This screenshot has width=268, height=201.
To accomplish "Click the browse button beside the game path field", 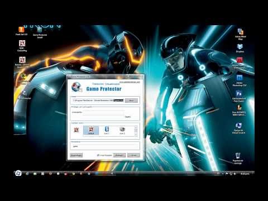I will point(131,100).
